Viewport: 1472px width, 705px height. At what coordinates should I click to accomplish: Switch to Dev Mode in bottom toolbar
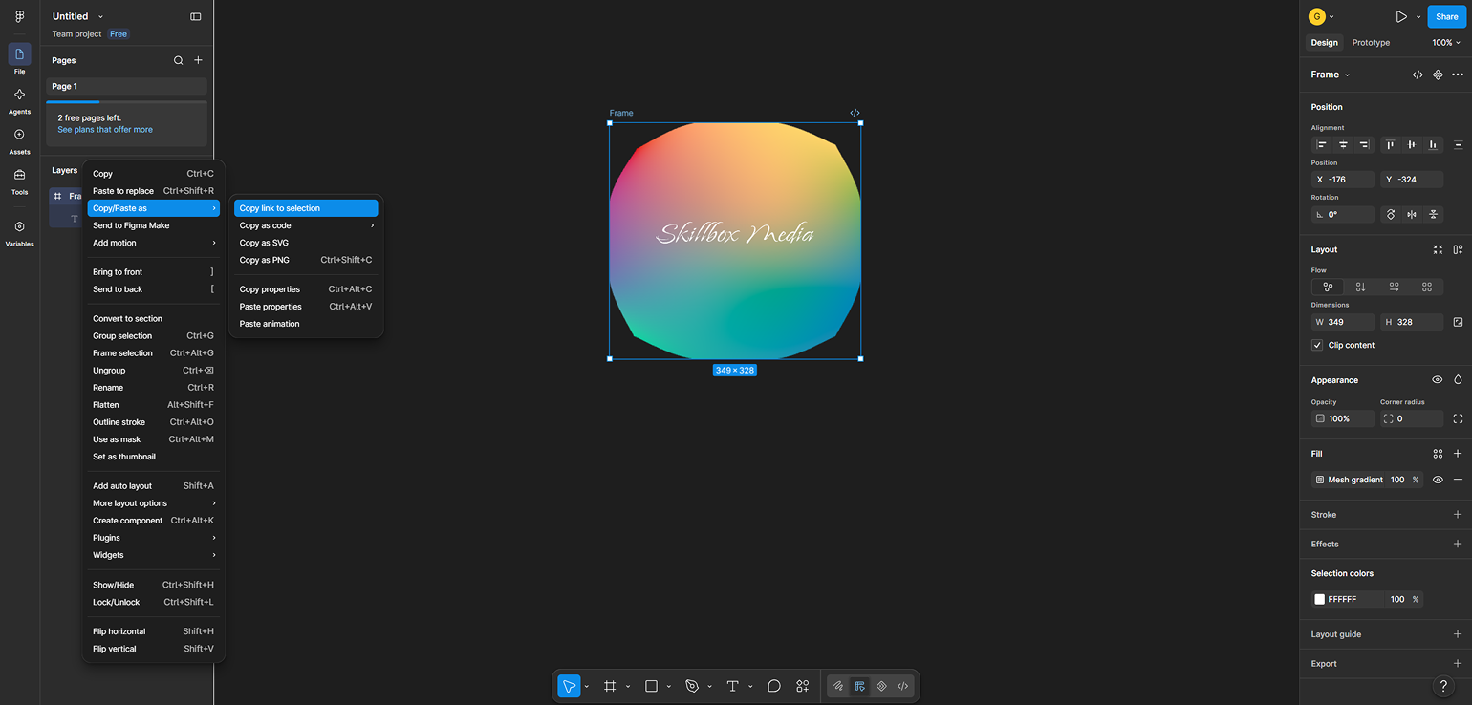pyautogui.click(x=902, y=686)
